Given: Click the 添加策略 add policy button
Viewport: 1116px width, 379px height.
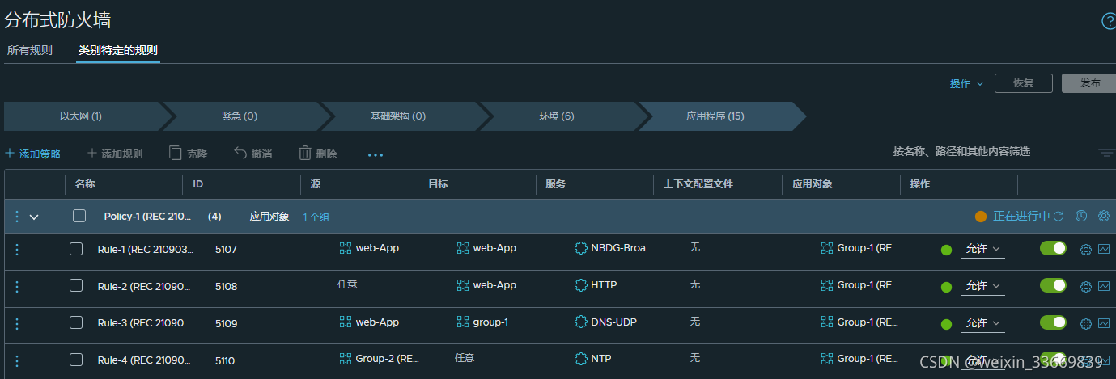Looking at the screenshot, I should 33,154.
